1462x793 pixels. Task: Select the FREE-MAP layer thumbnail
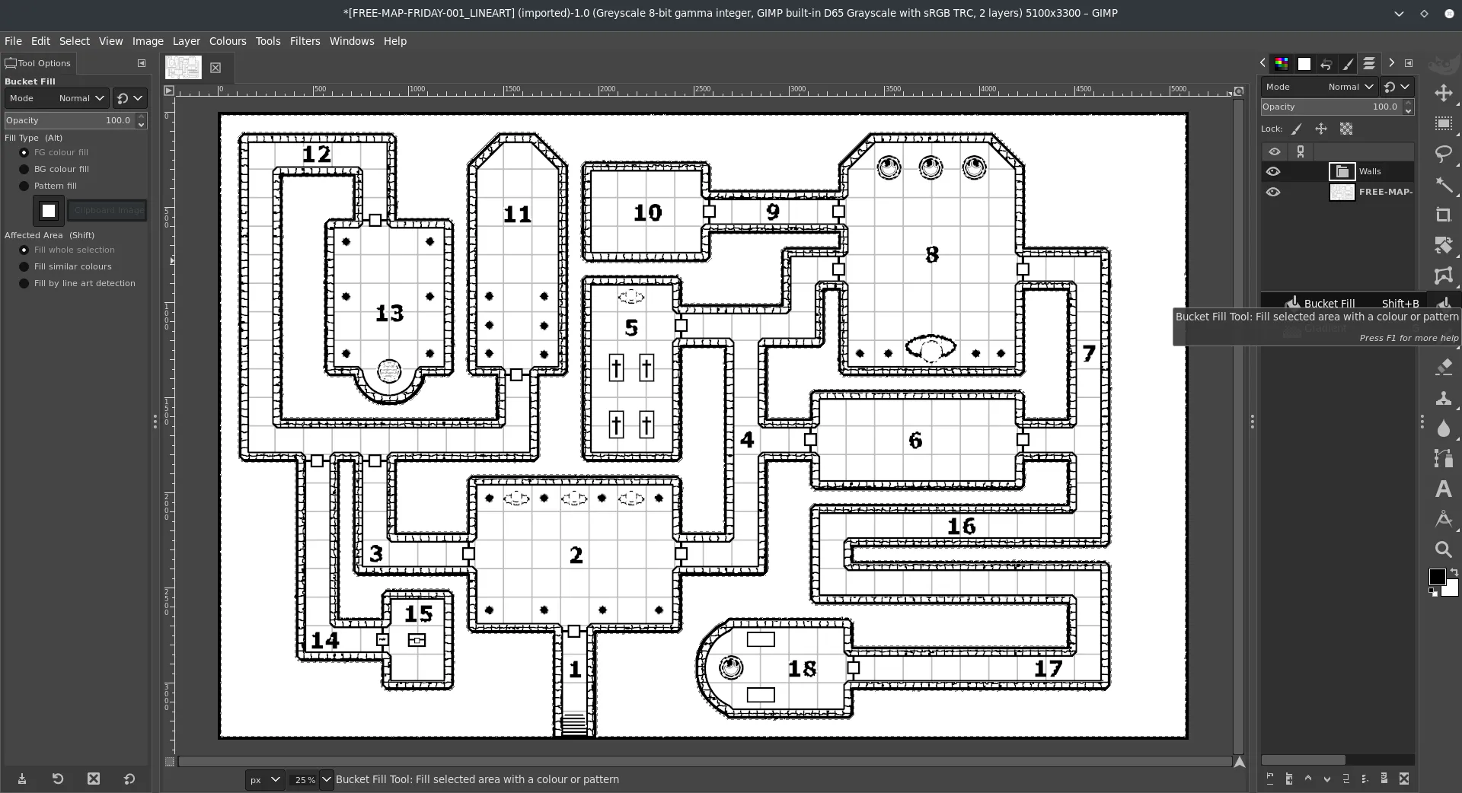coord(1342,192)
